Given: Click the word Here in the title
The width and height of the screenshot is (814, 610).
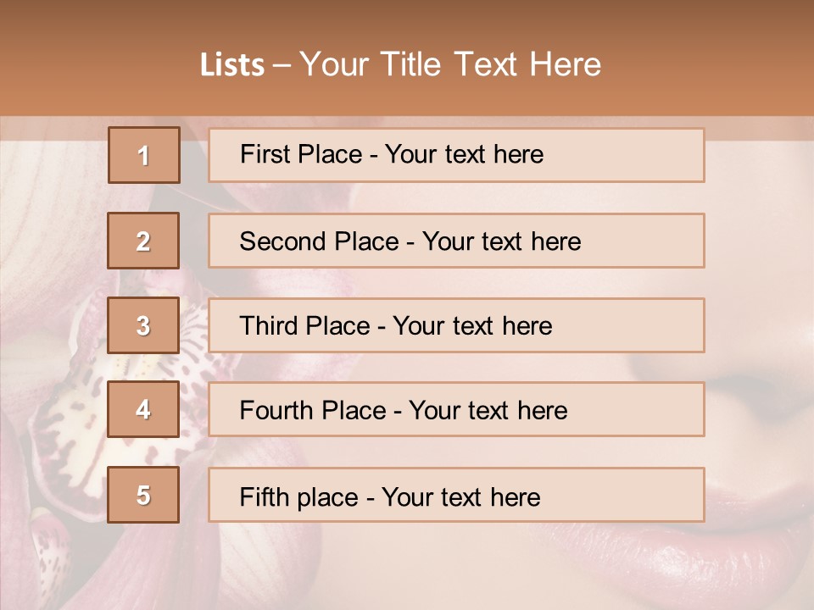Looking at the screenshot, I should [x=566, y=64].
